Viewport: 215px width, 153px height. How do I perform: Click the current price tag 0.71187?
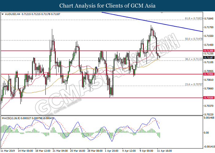[x=209, y=58]
